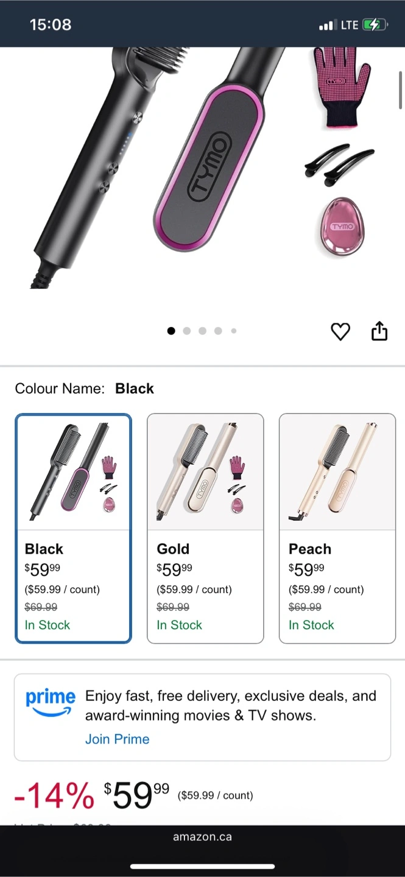Tap the page scrollbar on right edge

tap(400, 90)
